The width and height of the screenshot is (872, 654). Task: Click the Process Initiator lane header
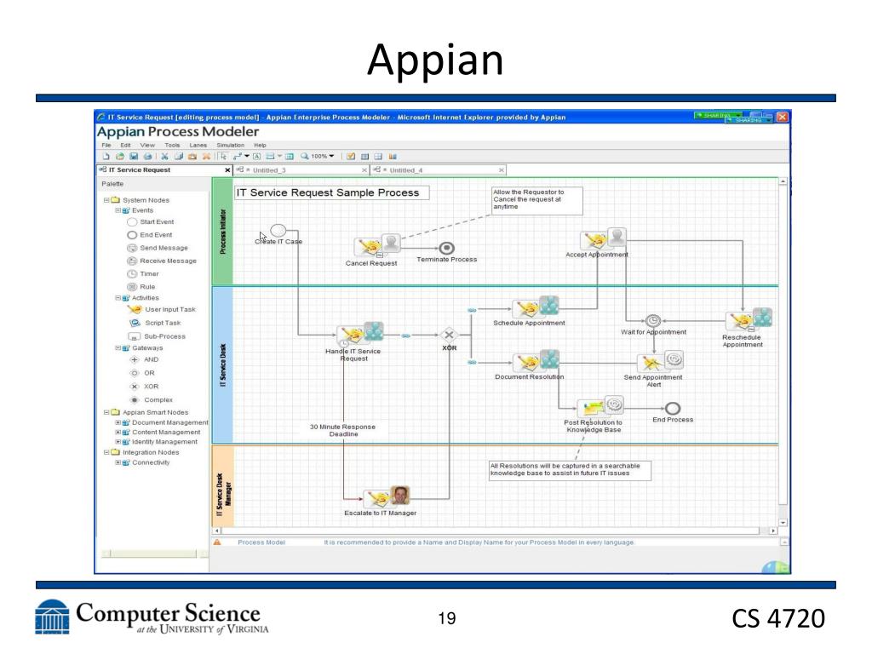(222, 232)
